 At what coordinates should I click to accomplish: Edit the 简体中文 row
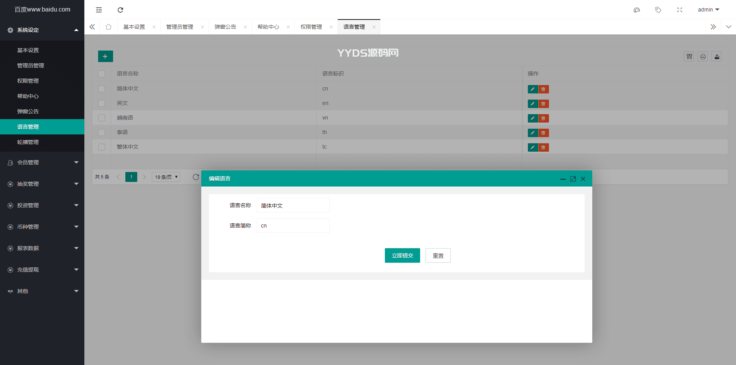pyautogui.click(x=533, y=89)
